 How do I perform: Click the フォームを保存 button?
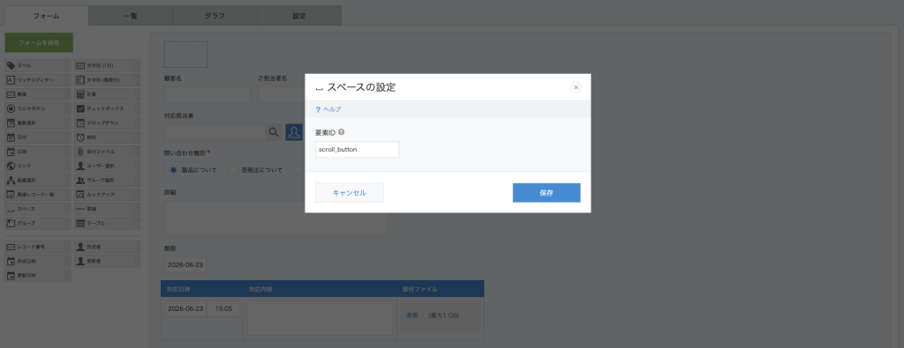tap(39, 42)
